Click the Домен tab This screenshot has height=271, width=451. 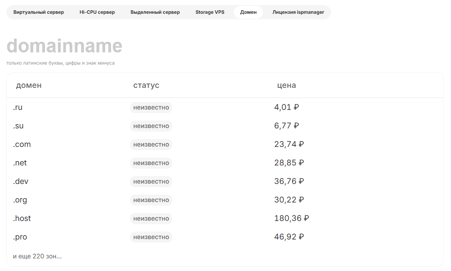coord(248,12)
